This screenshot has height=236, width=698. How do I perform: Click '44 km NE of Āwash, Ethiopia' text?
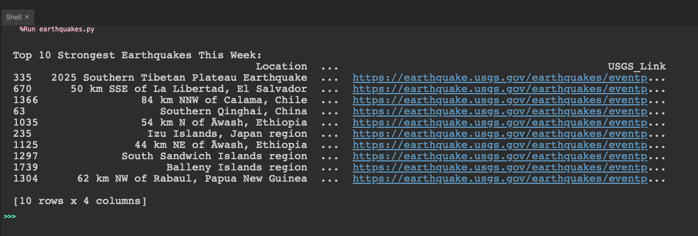221,145
